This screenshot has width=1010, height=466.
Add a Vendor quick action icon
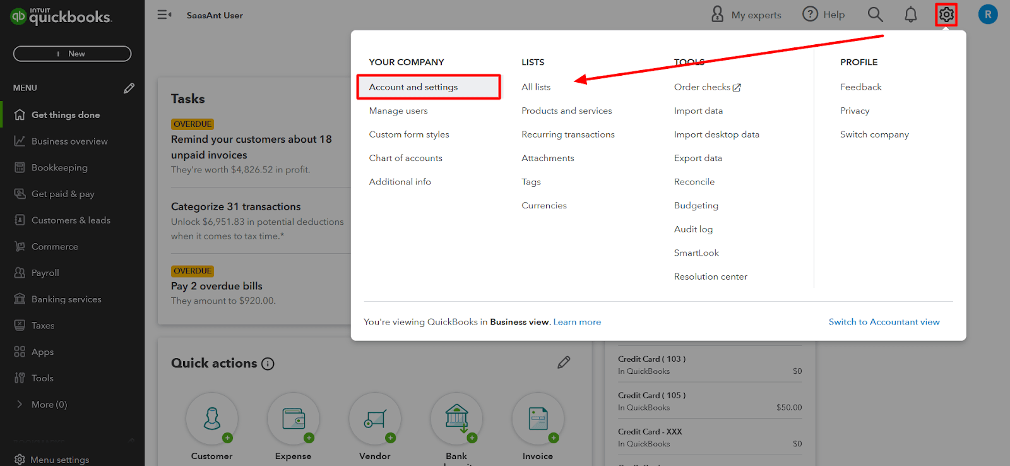coord(375,419)
